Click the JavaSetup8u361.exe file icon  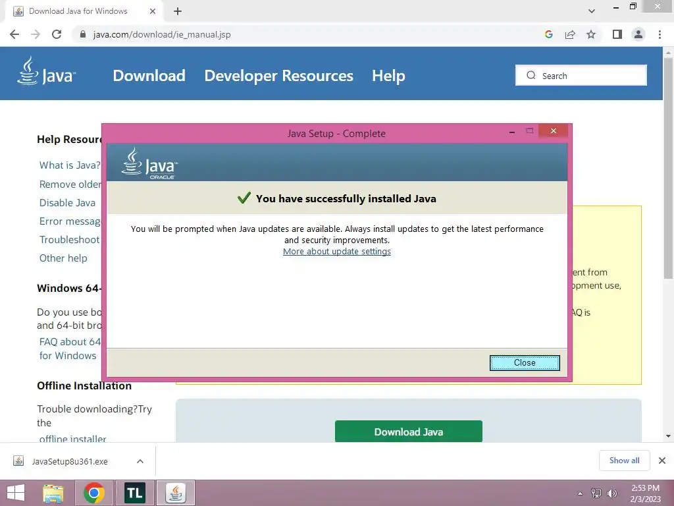tap(18, 461)
